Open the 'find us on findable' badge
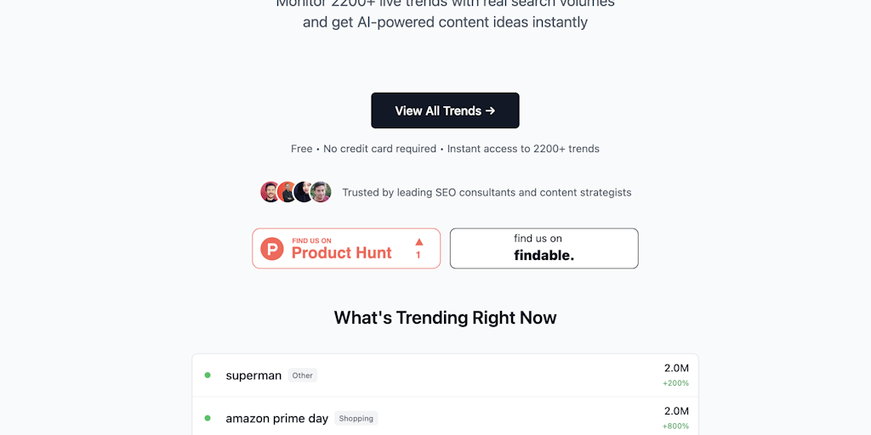 (544, 248)
